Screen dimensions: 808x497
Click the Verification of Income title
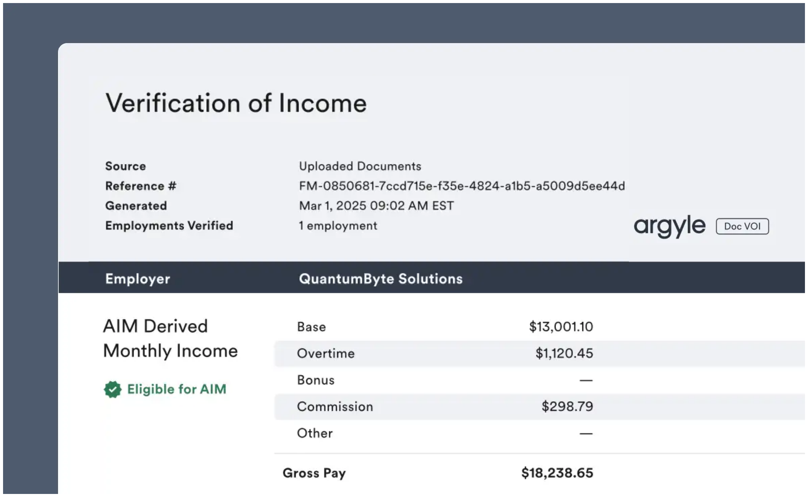point(236,102)
